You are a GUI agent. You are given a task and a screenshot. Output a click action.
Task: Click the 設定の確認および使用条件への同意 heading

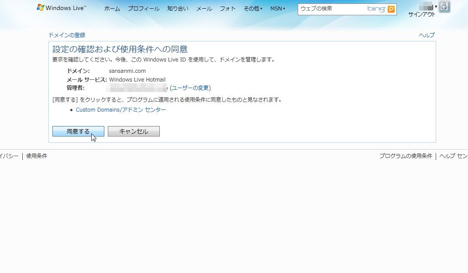120,49
